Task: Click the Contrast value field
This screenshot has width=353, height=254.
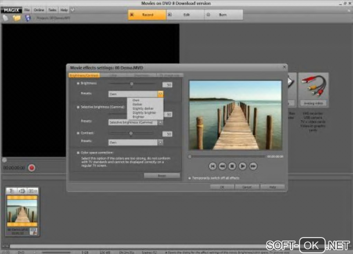Action: click(168, 134)
